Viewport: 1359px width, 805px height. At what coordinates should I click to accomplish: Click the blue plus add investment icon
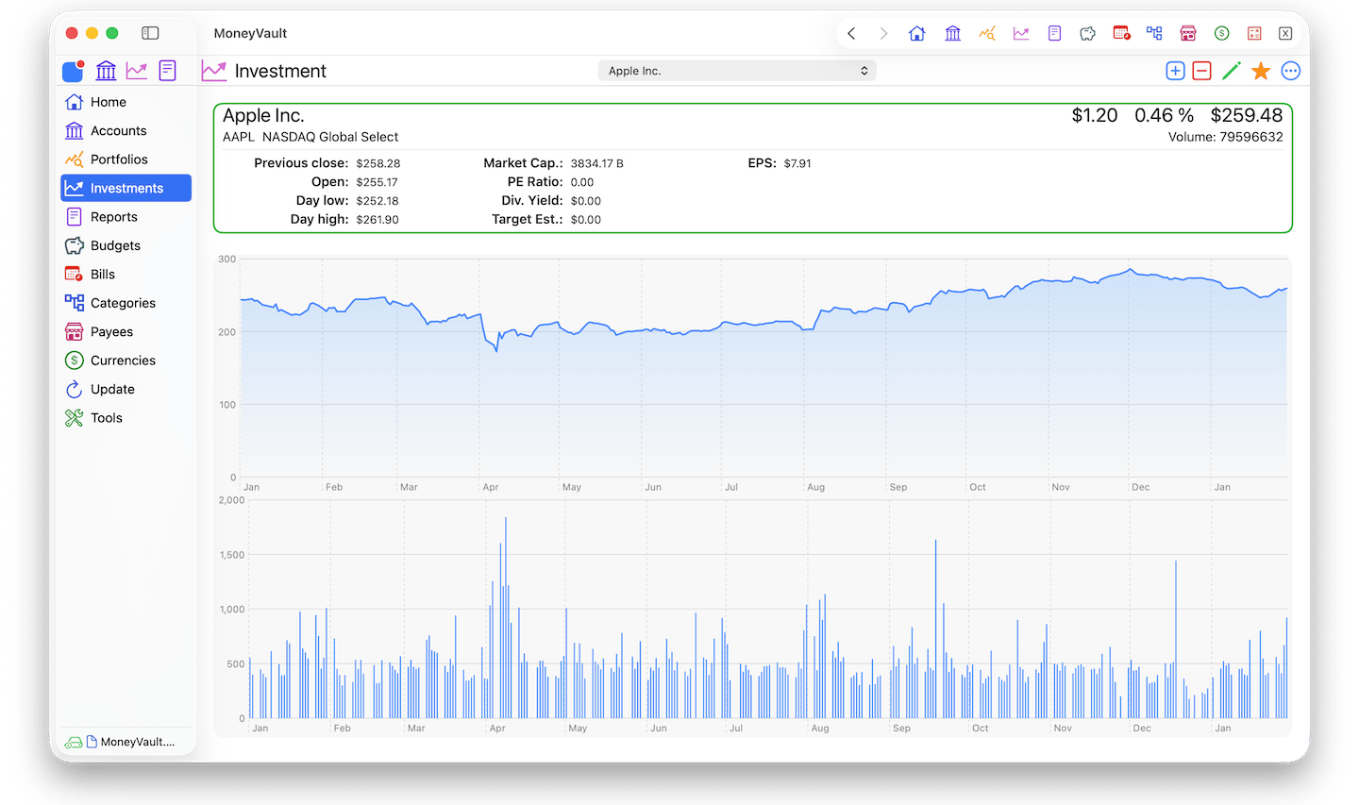1175,71
